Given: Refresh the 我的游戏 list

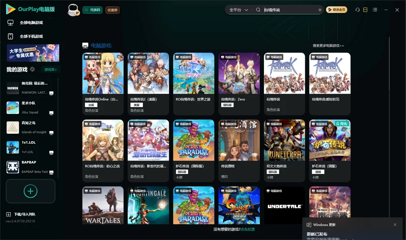Looking at the screenshot, I should click(32, 69).
